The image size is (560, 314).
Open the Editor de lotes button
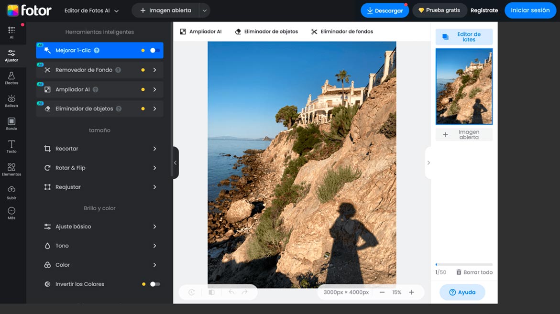point(464,37)
